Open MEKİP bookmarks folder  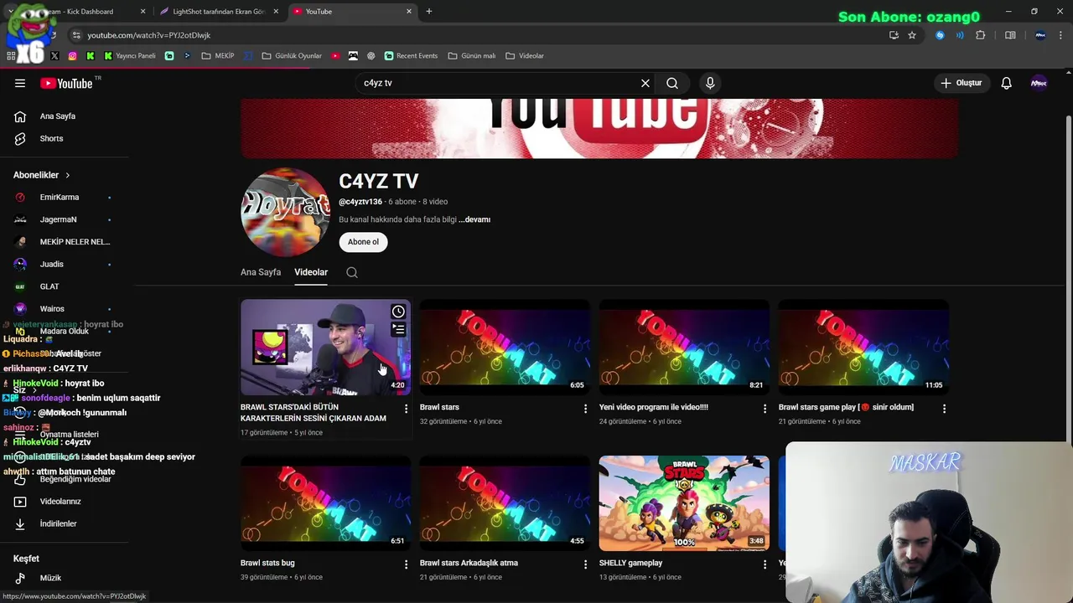(218, 56)
